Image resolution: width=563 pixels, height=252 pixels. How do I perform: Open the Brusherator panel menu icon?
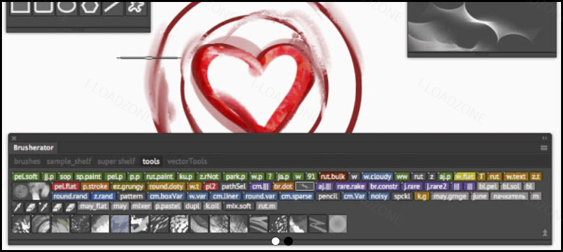click(544, 148)
